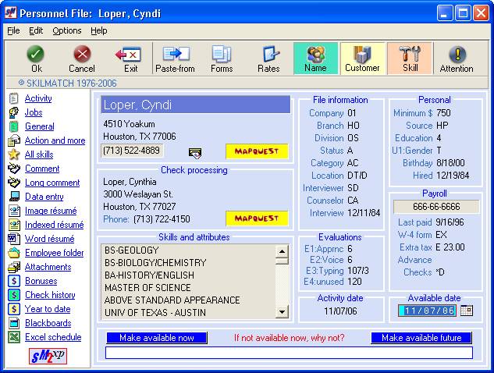Open MapQuest for the Weslayan St. address
Image resolution: width=494 pixels, height=373 pixels.
pos(257,218)
